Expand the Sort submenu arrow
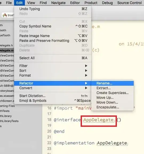The image size is (144, 154). click(86, 71)
